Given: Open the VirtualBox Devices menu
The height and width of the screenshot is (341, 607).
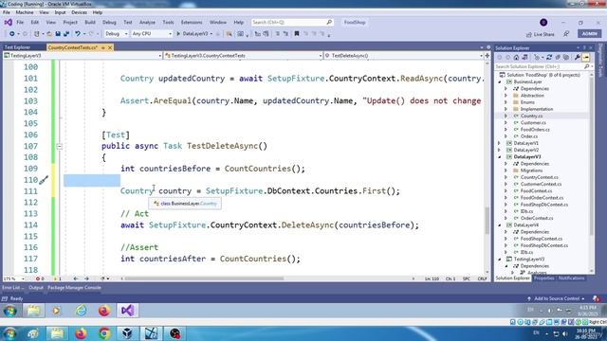Looking at the screenshot, I should point(79,12).
